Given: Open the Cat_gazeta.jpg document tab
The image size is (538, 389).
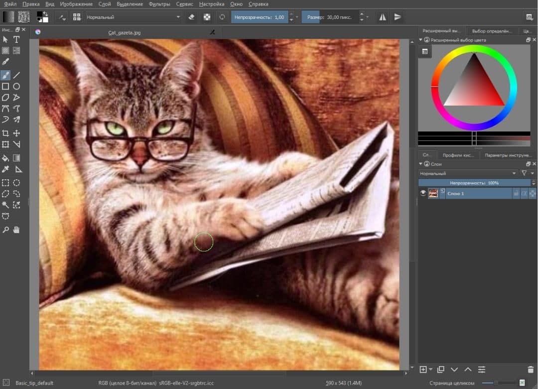Looking at the screenshot, I should (125, 32).
